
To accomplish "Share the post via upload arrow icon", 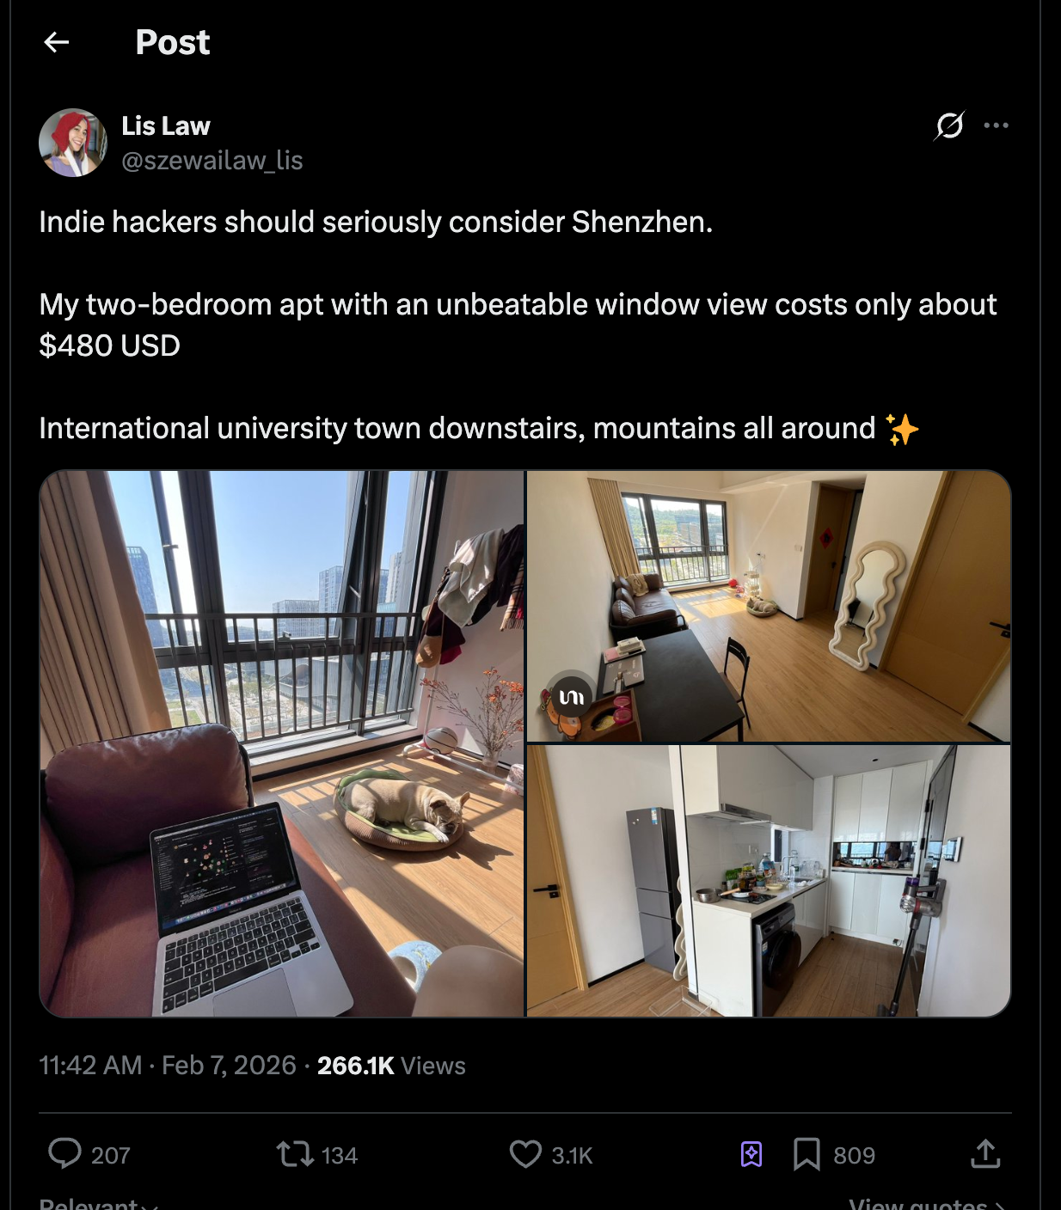I will click(x=985, y=1153).
